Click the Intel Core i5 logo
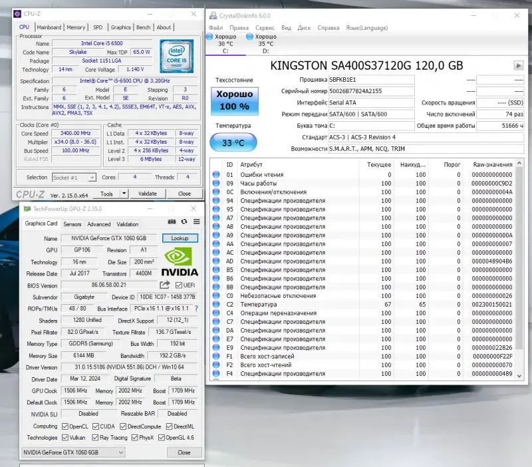This screenshot has width=532, height=467. [x=177, y=57]
